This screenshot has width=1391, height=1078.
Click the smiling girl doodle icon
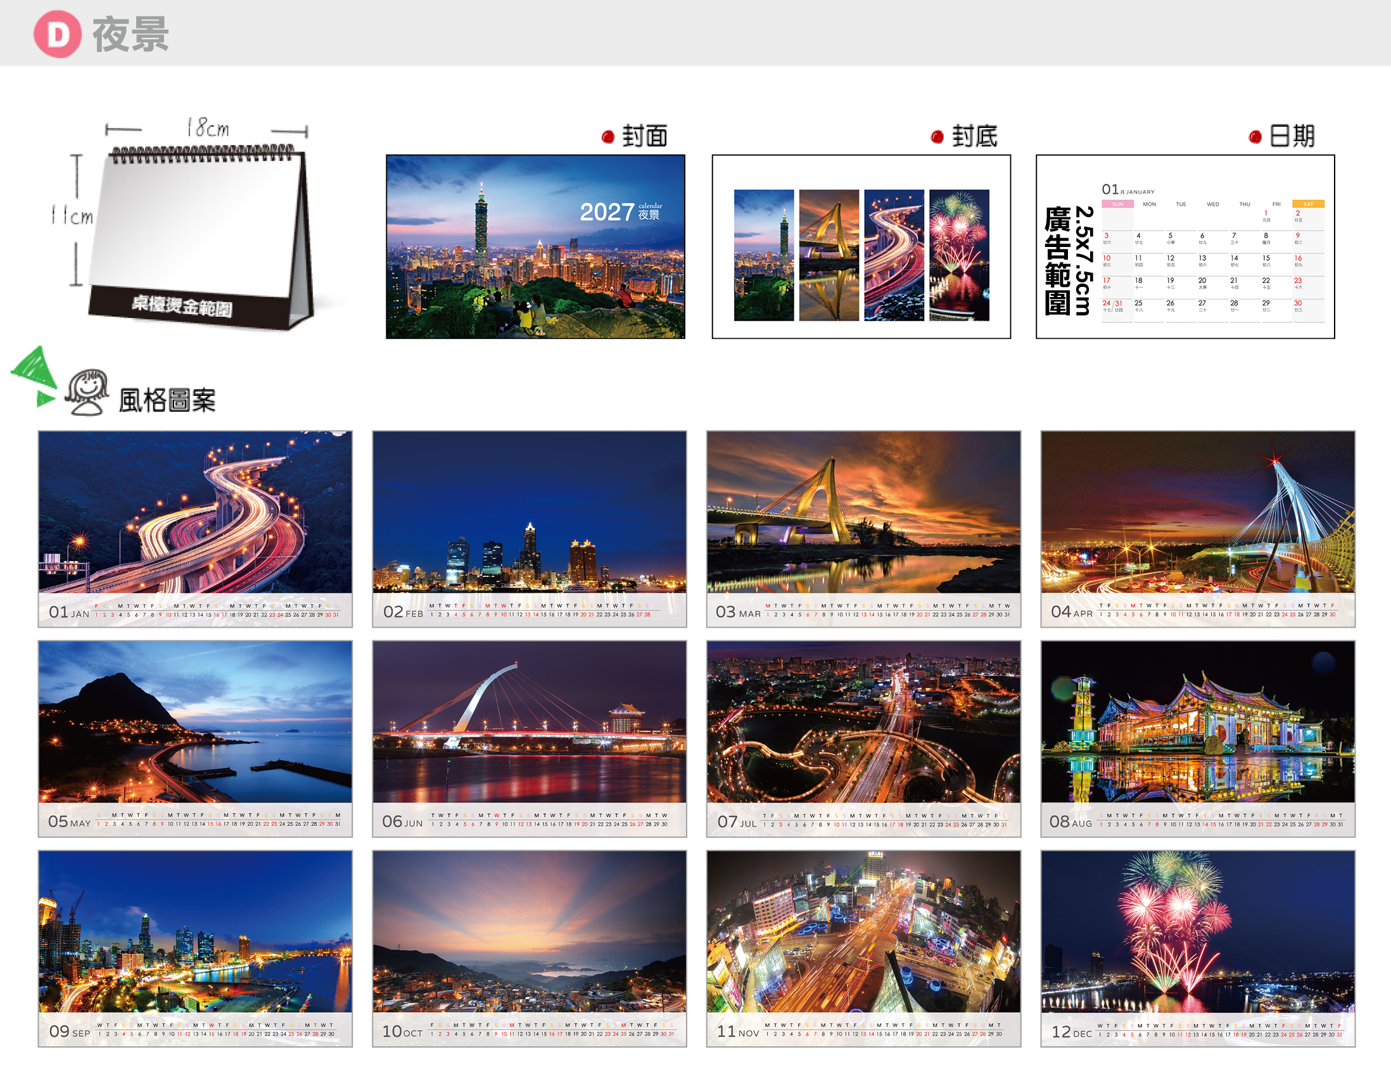click(87, 392)
